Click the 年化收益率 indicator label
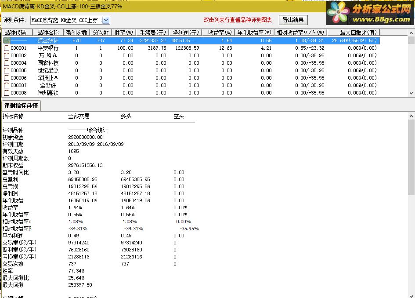 16,214
